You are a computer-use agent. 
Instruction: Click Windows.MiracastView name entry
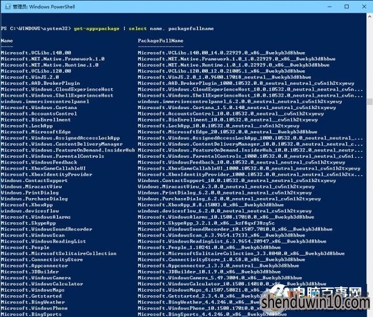coord(31,187)
